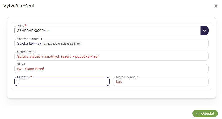Close the Vytvořit řešení dialog
This screenshot has height=119, width=222.
[216, 6]
